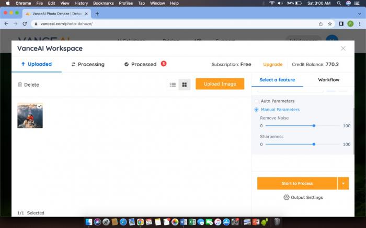The height and width of the screenshot is (228, 366).
Task: Bookmark this page with the star icon
Action: [330, 24]
